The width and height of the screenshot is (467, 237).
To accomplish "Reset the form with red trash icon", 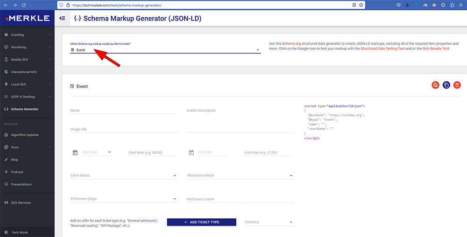I will (x=457, y=85).
